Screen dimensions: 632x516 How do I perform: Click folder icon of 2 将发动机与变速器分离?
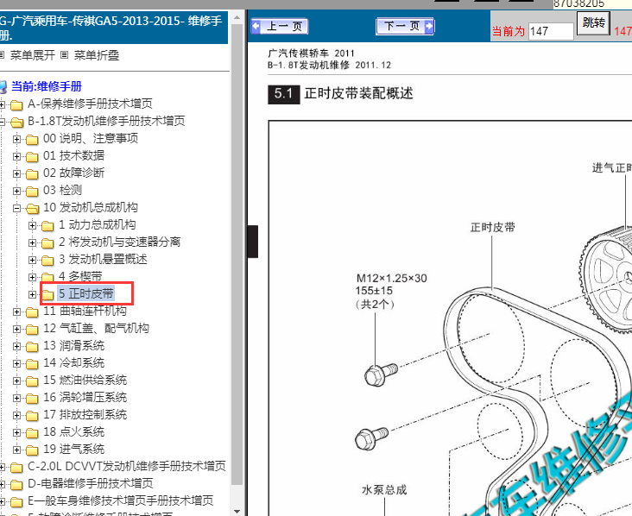[x=47, y=243]
